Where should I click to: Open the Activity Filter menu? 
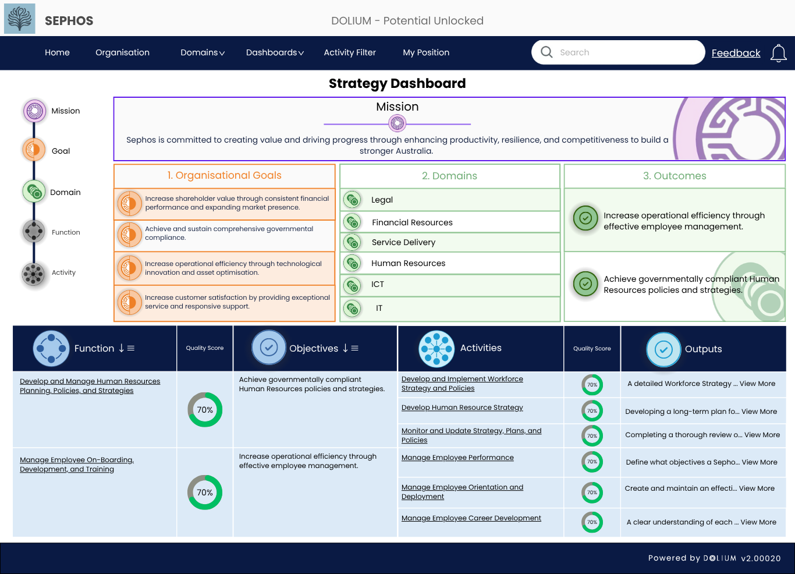350,52
